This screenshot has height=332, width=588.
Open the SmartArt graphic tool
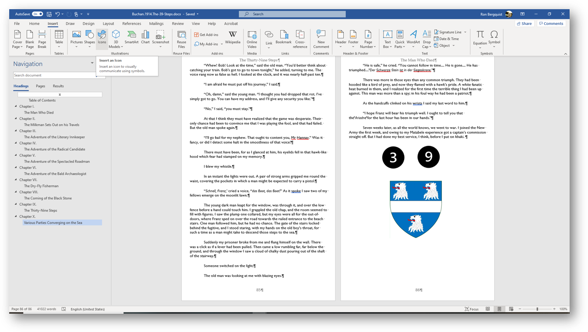pyautogui.click(x=131, y=38)
